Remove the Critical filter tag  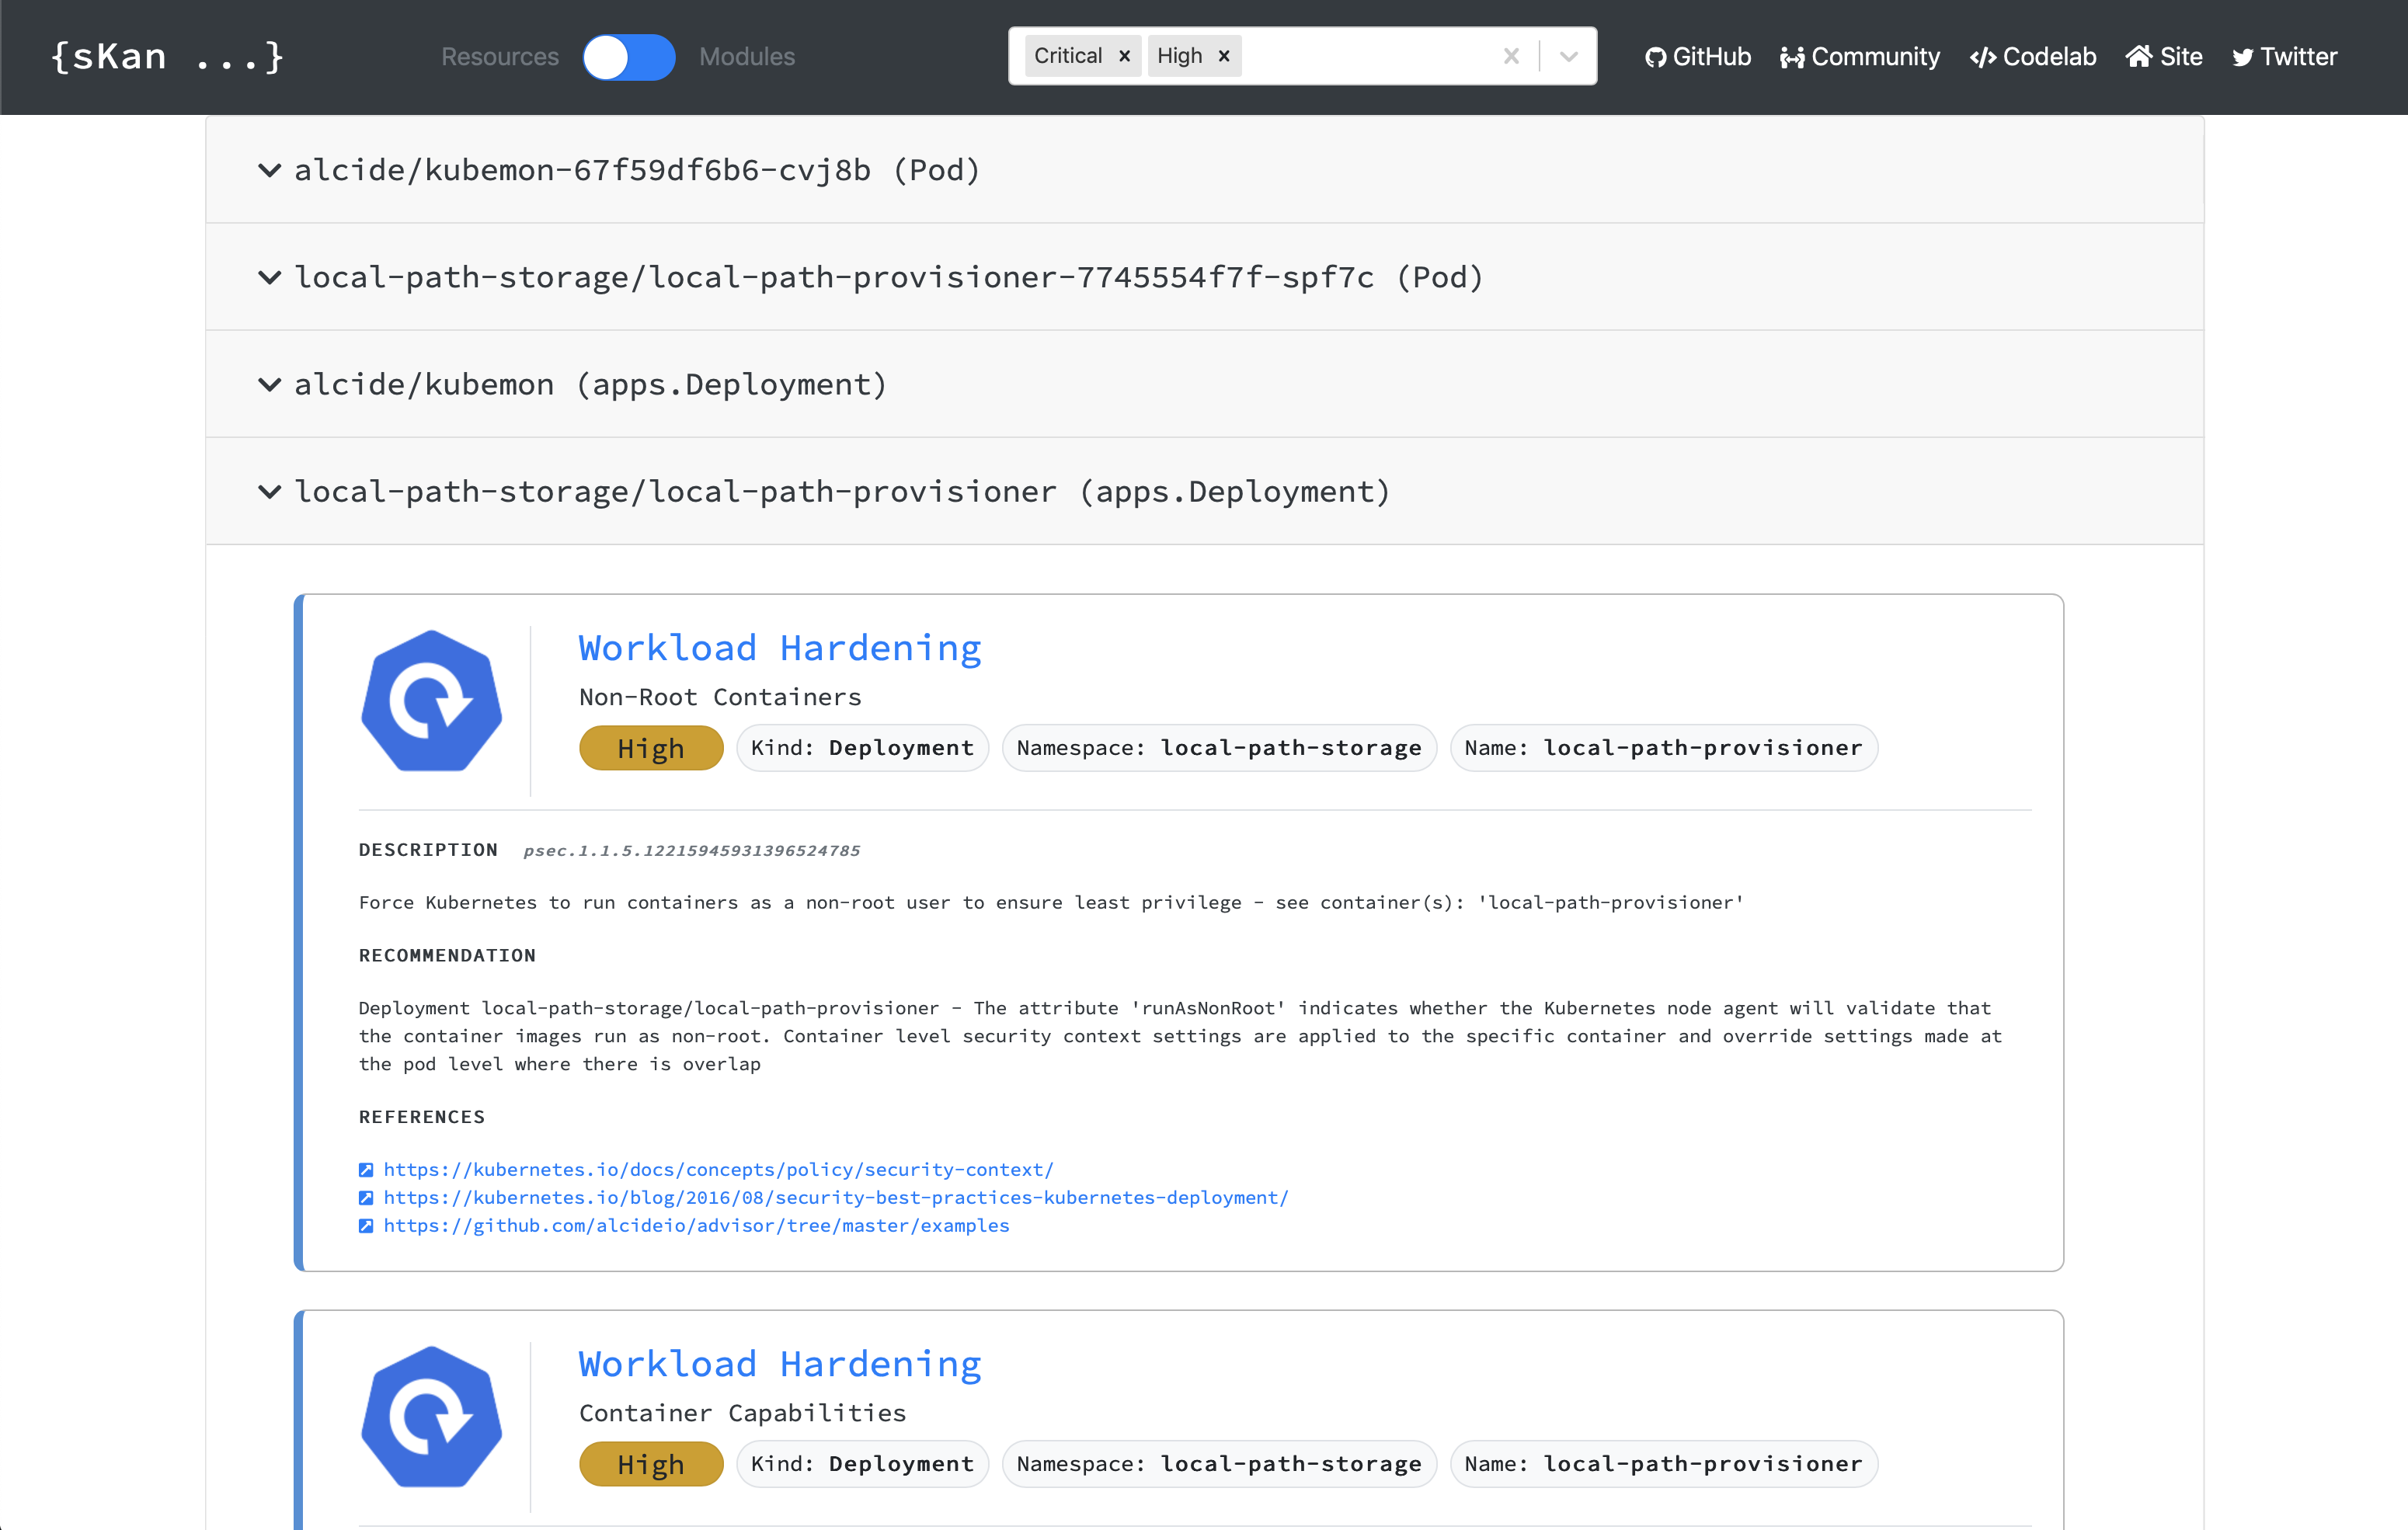pyautogui.click(x=1124, y=57)
